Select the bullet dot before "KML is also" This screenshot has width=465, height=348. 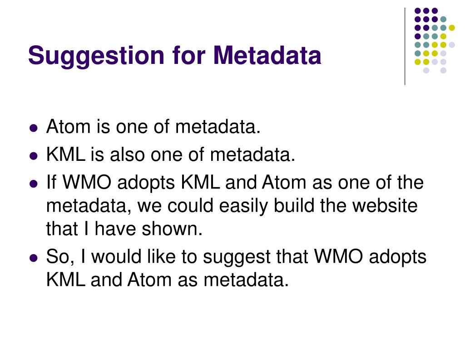(34, 156)
